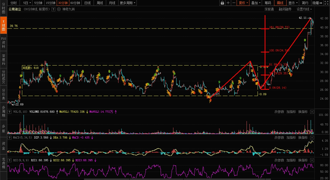Click 改参数 in the MACD panel

(279, 137)
